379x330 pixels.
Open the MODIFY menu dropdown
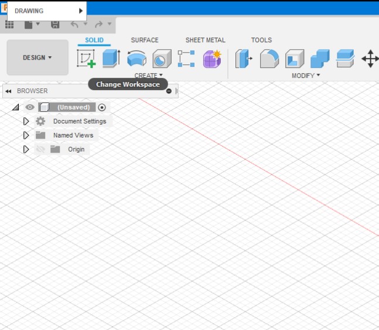pos(306,75)
